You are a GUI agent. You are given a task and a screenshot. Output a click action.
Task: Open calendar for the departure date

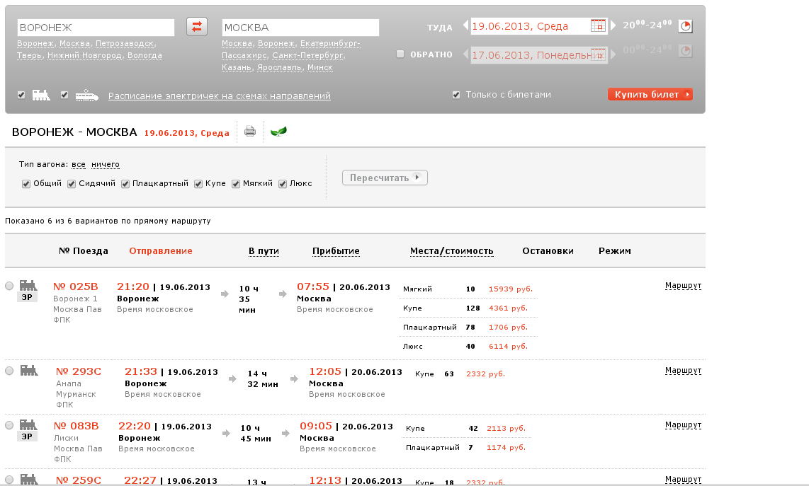pos(598,26)
